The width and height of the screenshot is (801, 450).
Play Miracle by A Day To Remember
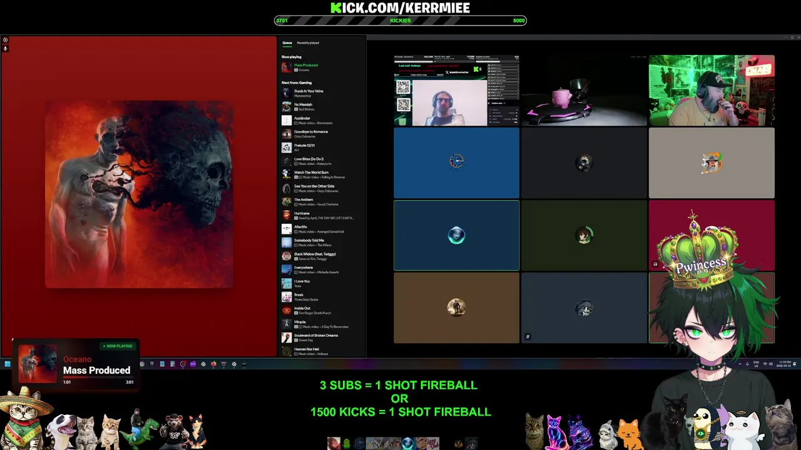pos(322,324)
